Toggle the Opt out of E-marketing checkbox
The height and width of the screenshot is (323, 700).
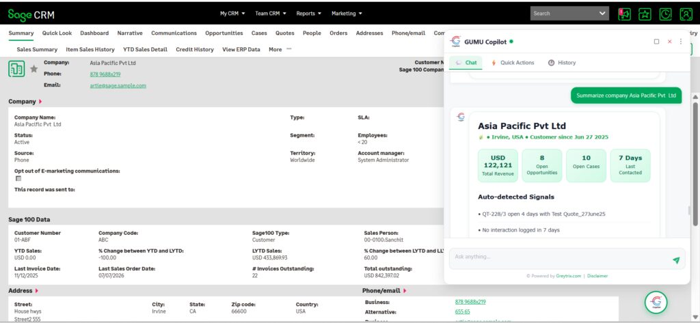click(x=18, y=178)
